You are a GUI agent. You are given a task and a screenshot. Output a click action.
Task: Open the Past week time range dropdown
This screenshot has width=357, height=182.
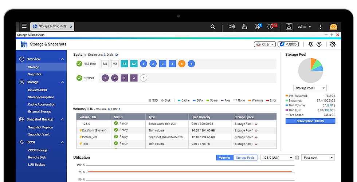coord(318,158)
